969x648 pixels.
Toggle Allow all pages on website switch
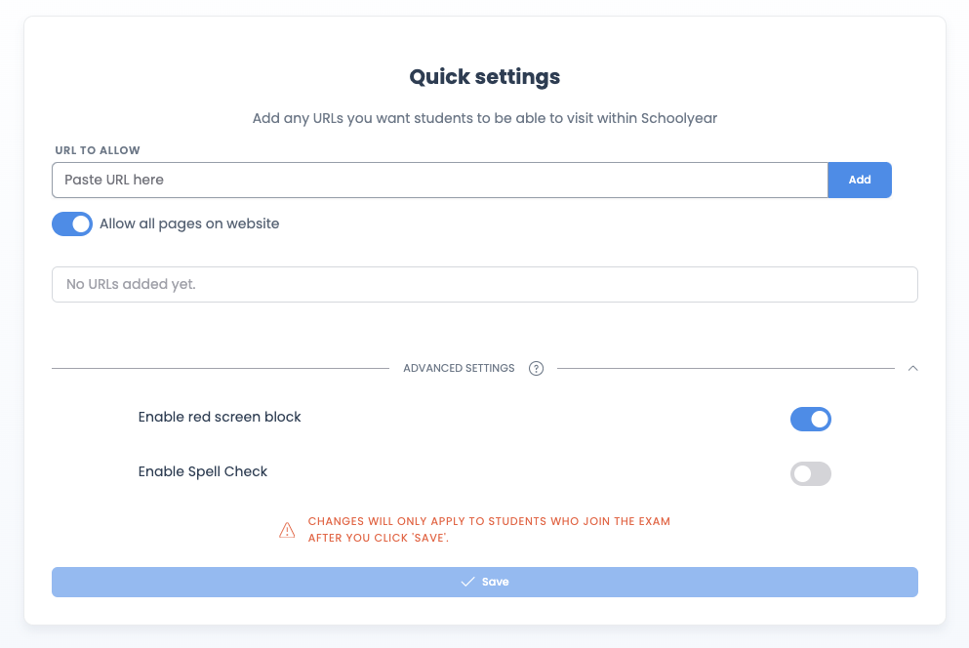72,223
